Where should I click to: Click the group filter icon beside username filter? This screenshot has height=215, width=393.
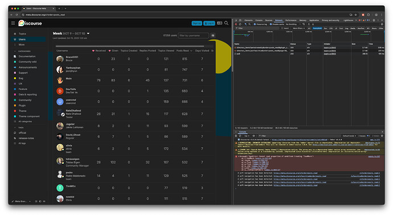pos(213,35)
